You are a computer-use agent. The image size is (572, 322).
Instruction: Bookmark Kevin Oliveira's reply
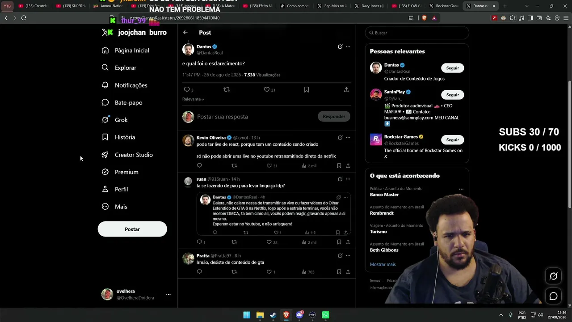(339, 165)
